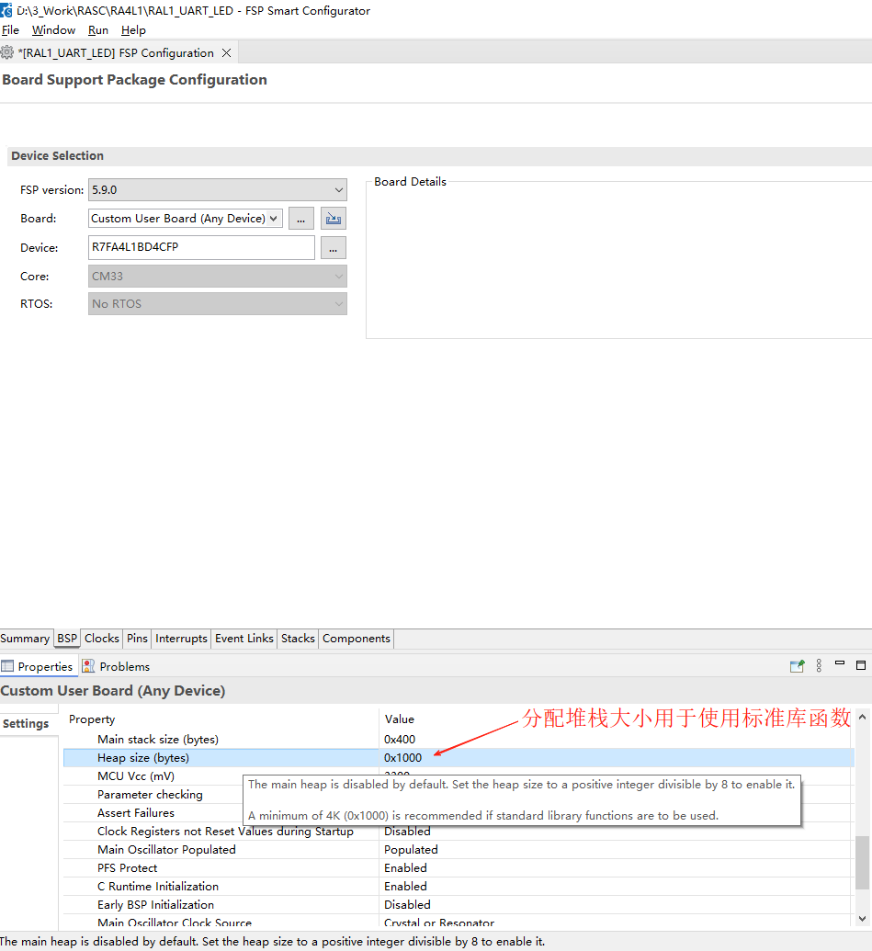
Task: Switch to the Interrupts tab
Action: coord(181,639)
